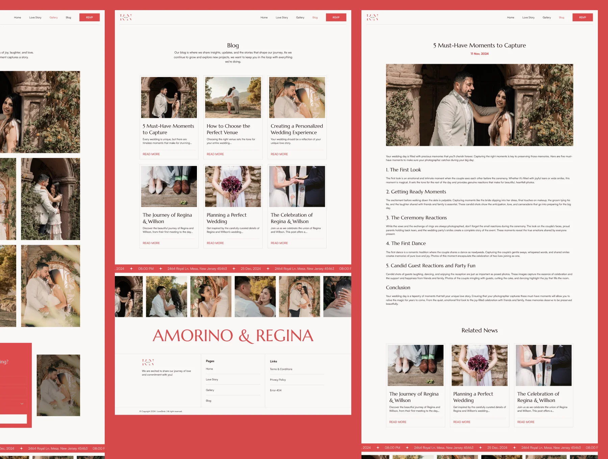Open Love Story in article page navigation
The width and height of the screenshot is (608, 459).
pyautogui.click(x=528, y=18)
